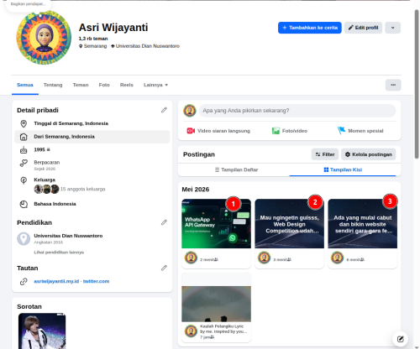Screen dimensions: 420x349
Task: Click the Momen spesial flag icon
Action: coord(341,131)
